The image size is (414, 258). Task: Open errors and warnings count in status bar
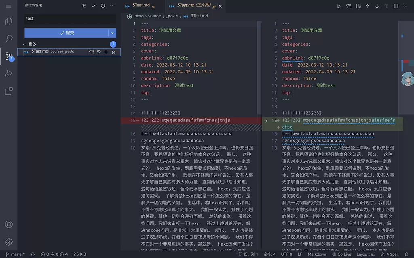[54, 254]
